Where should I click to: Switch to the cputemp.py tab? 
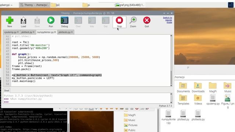(10, 32)
